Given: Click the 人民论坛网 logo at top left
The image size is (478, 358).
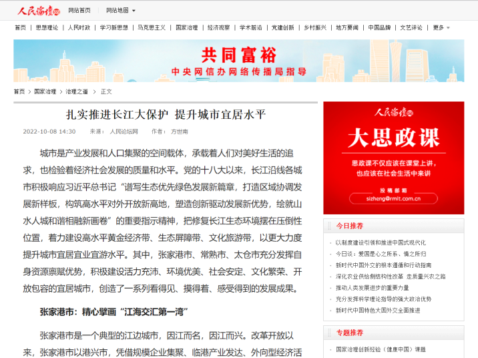Looking at the screenshot, I should click(38, 11).
